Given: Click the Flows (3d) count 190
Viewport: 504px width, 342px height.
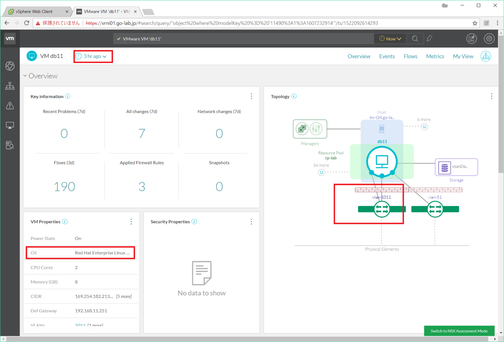Looking at the screenshot, I should 64,187.
